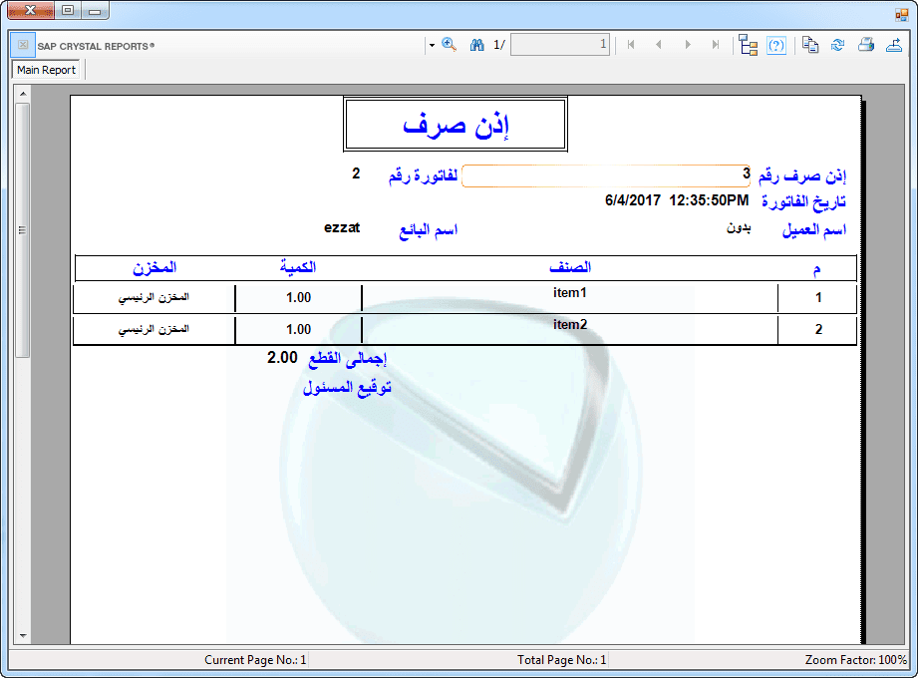918x678 pixels.
Task: Click Zoom Factor 100% status text
Action: (x=855, y=660)
